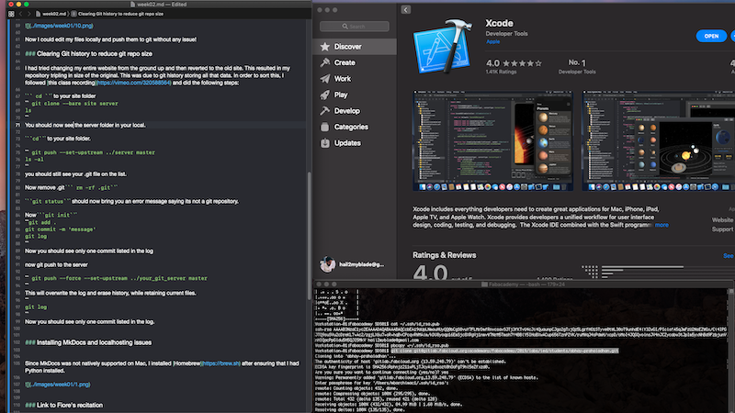This screenshot has width=735, height=413.
Task: Expand the Xcode description with 'more'
Action: coord(661,225)
